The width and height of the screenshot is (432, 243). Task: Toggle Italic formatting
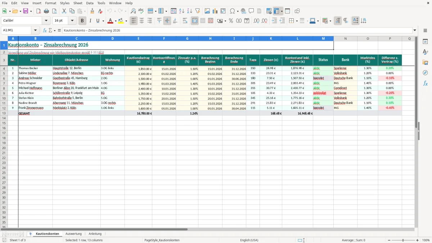pyautogui.click(x=90, y=21)
